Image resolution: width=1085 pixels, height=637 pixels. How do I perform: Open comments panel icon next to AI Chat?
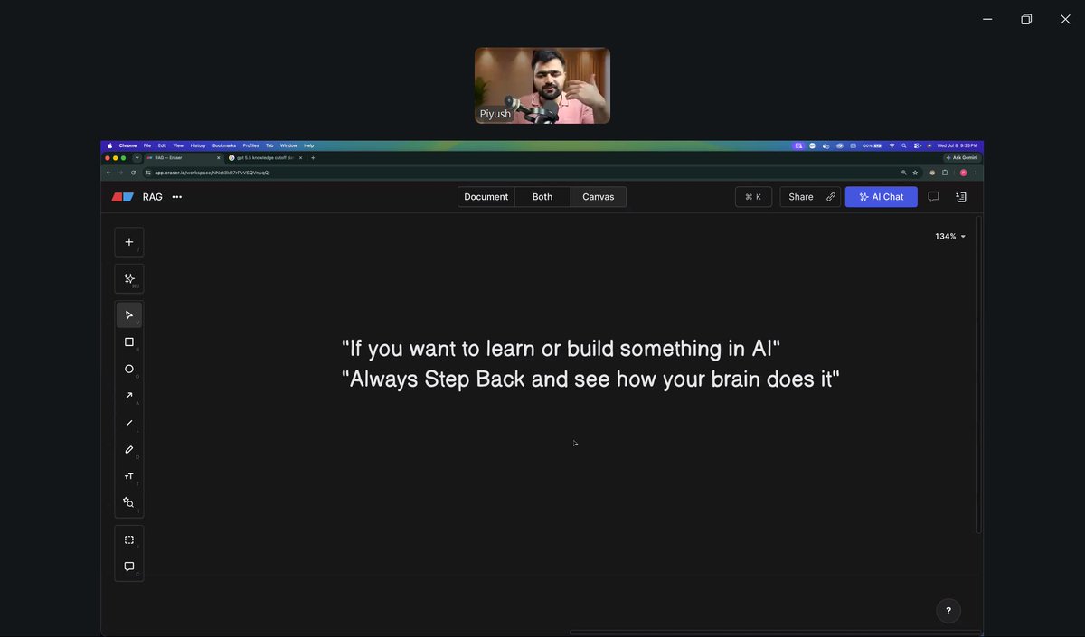pos(933,197)
